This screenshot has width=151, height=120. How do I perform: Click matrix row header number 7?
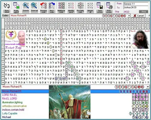click(3, 55)
